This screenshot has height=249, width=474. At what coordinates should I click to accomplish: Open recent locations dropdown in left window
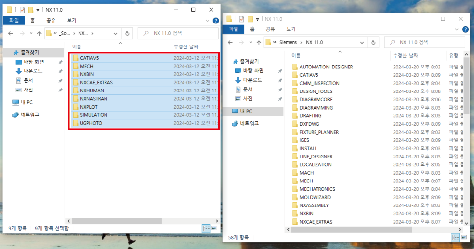click(31, 33)
